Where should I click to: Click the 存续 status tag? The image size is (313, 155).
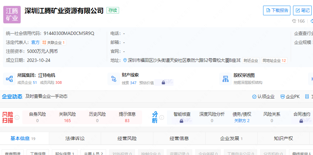113,10
